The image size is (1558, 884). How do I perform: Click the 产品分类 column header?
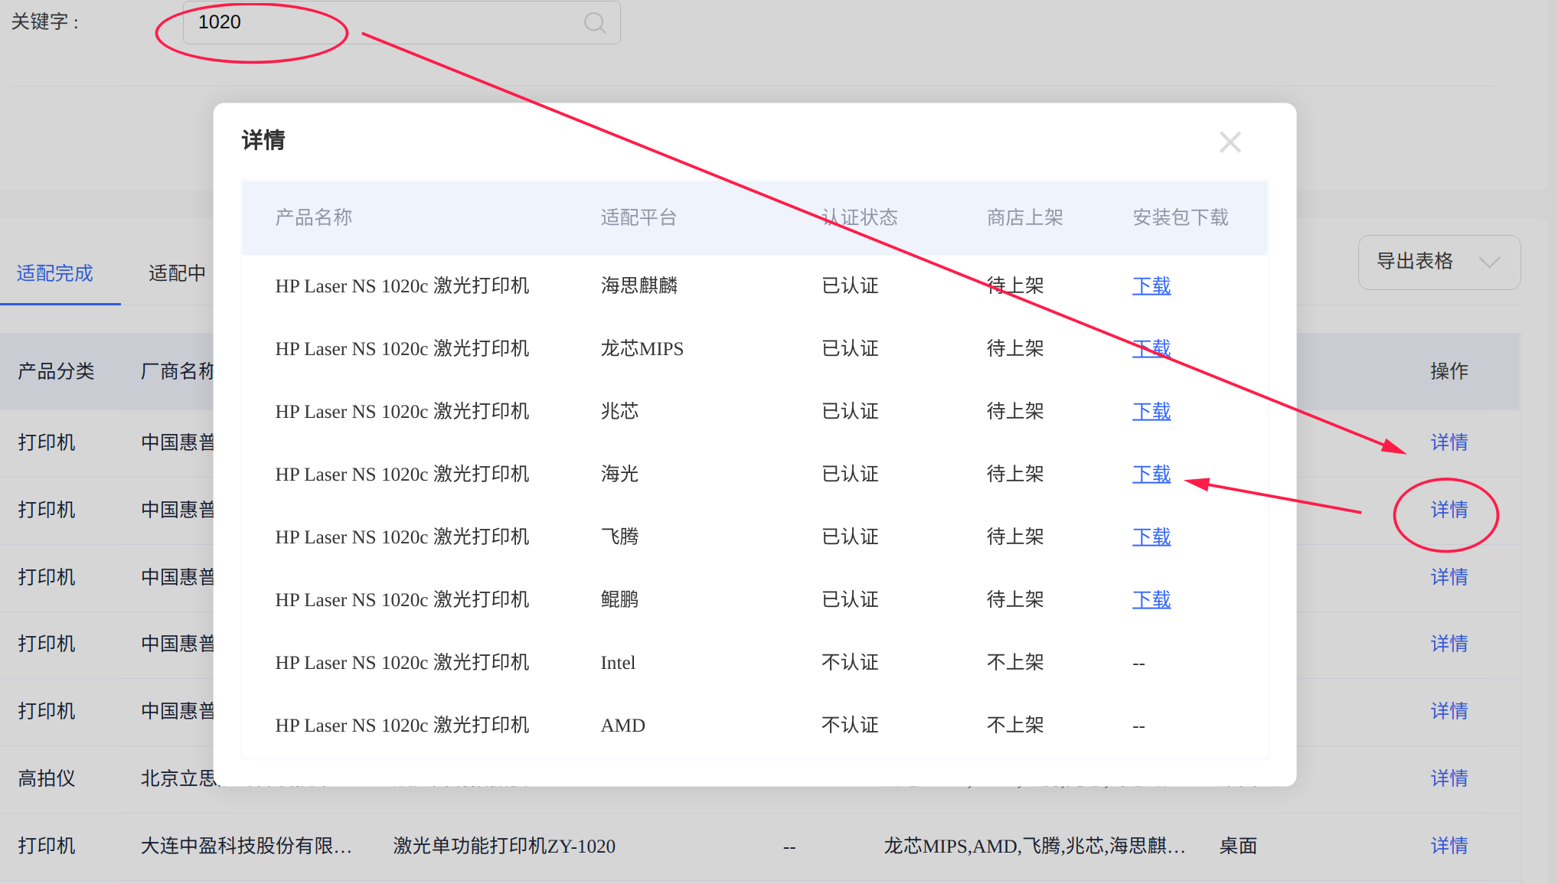pos(56,371)
